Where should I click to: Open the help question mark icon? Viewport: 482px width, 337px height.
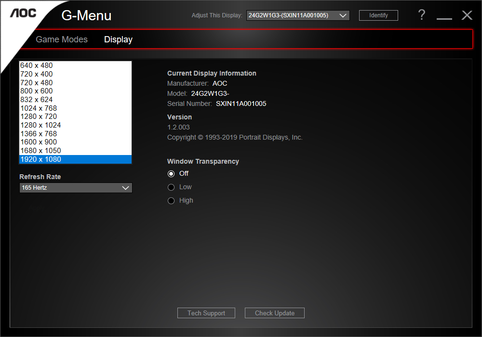pos(422,15)
